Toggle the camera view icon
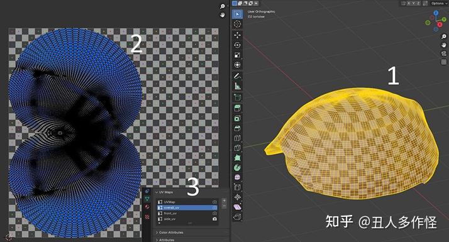This screenshot has height=242, width=449. [x=443, y=53]
